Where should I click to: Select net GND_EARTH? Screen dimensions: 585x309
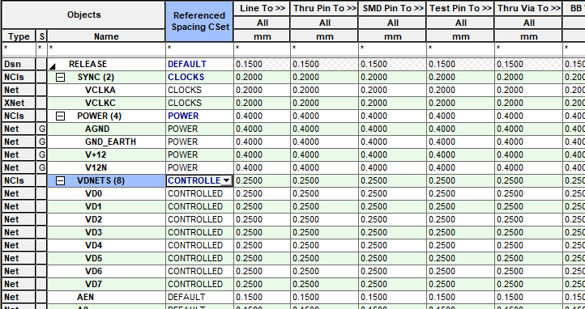point(110,142)
